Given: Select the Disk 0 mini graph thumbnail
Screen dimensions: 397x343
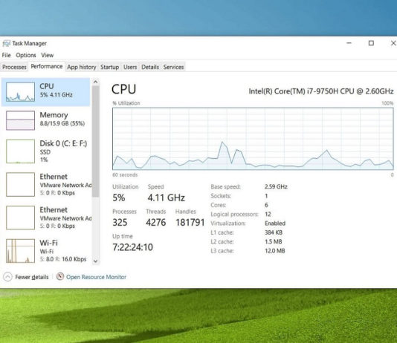Looking at the screenshot, I should pyautogui.click(x=20, y=151).
